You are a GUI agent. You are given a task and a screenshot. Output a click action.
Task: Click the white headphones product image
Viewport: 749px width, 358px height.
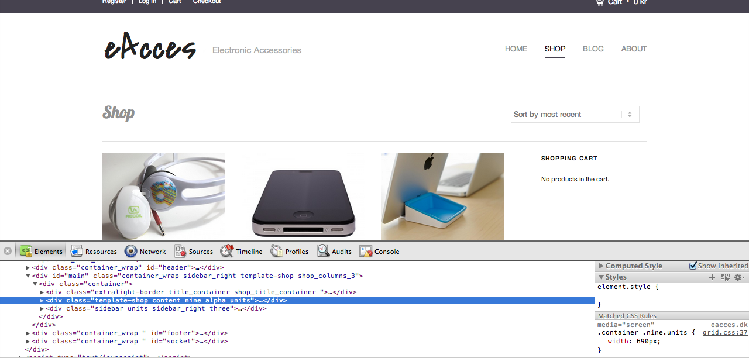(x=164, y=197)
